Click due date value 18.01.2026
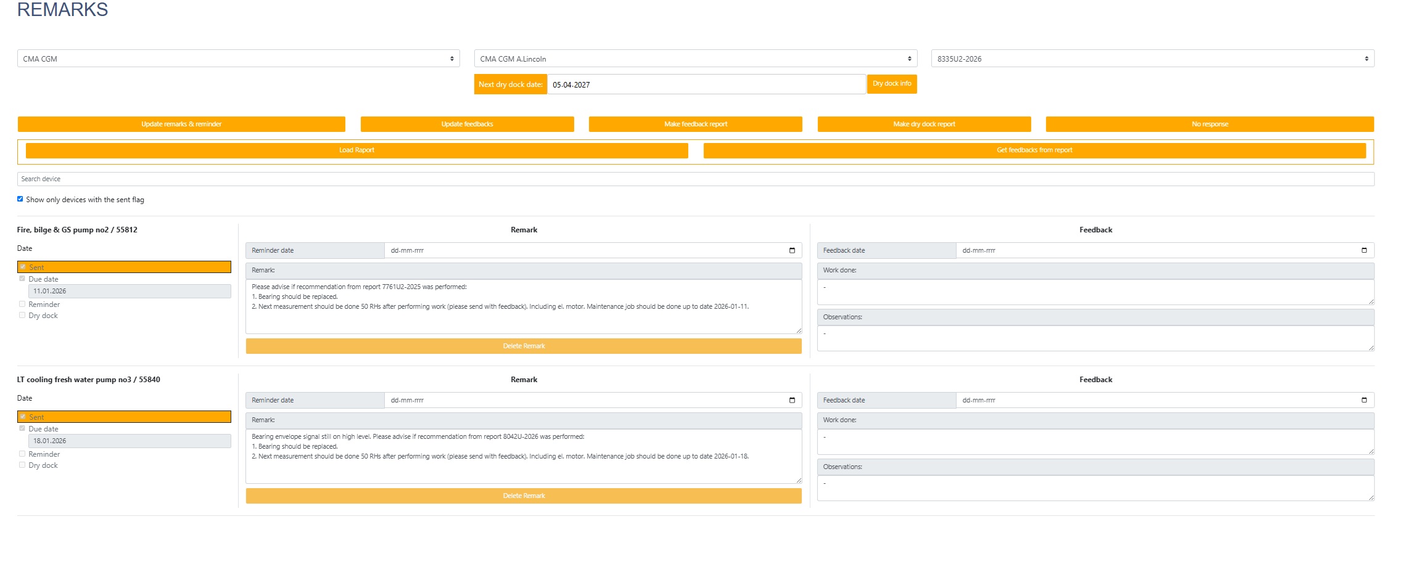This screenshot has height=572, width=1424. tap(130, 441)
